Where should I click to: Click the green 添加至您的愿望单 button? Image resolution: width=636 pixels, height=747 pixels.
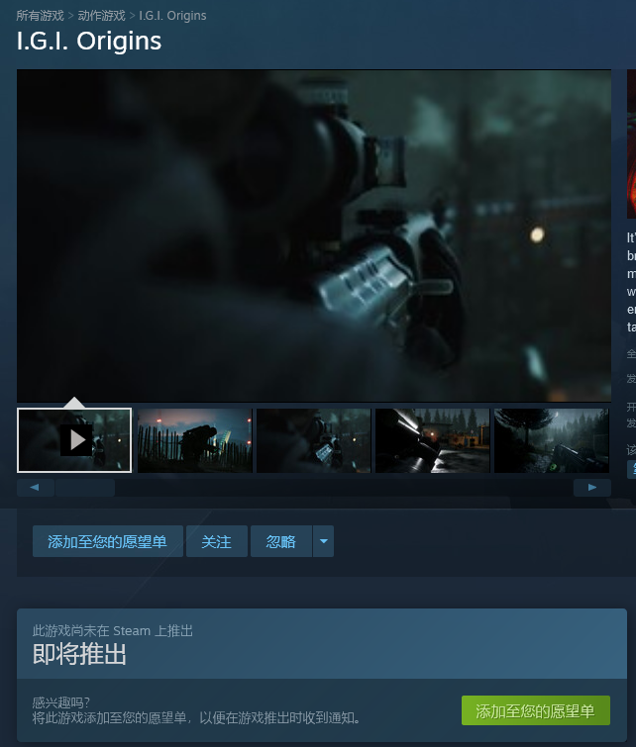click(535, 710)
